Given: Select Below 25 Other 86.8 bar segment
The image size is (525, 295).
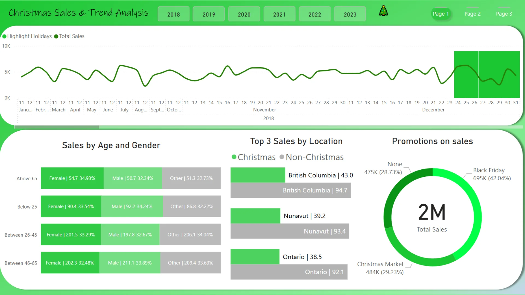Looking at the screenshot, I should 192,206.
